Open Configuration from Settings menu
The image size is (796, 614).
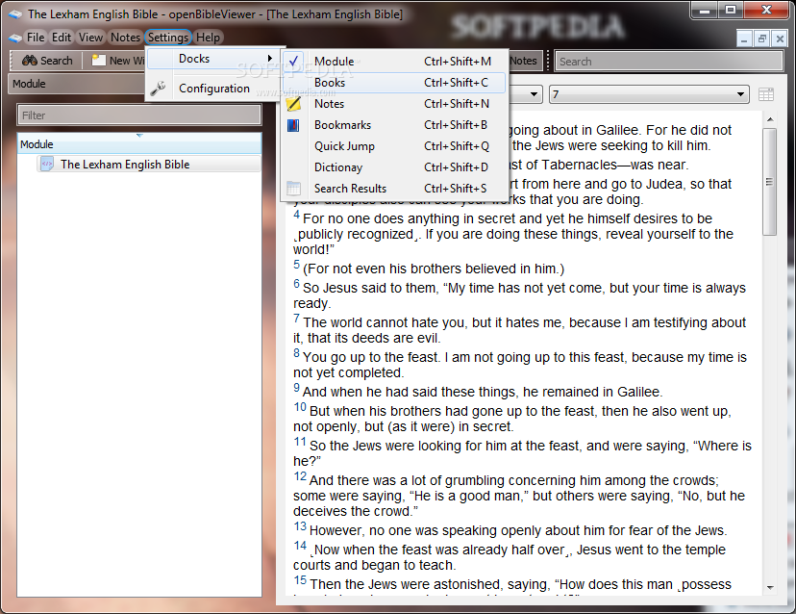coord(213,89)
